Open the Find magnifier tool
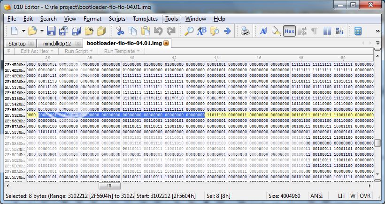This screenshot has height=204, width=385. [x=189, y=31]
